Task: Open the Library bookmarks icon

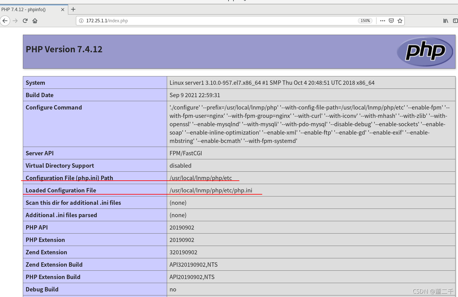Action: click(x=446, y=21)
